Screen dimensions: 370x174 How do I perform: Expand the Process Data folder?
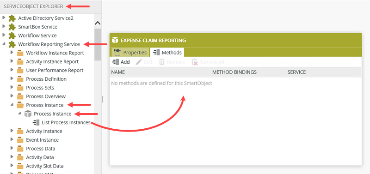click(x=12, y=148)
